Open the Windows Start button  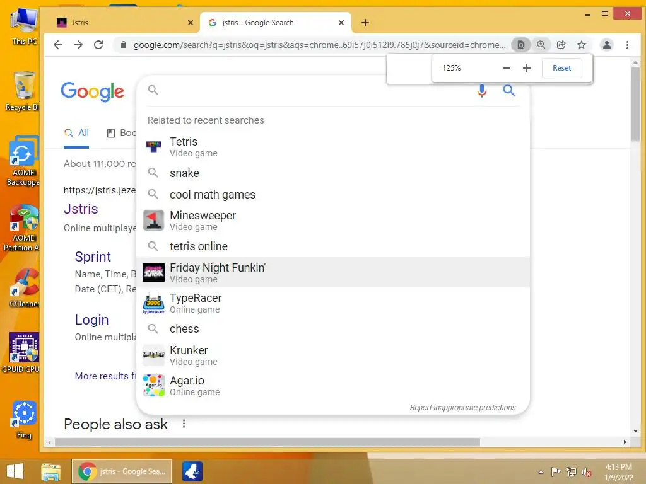click(15, 471)
